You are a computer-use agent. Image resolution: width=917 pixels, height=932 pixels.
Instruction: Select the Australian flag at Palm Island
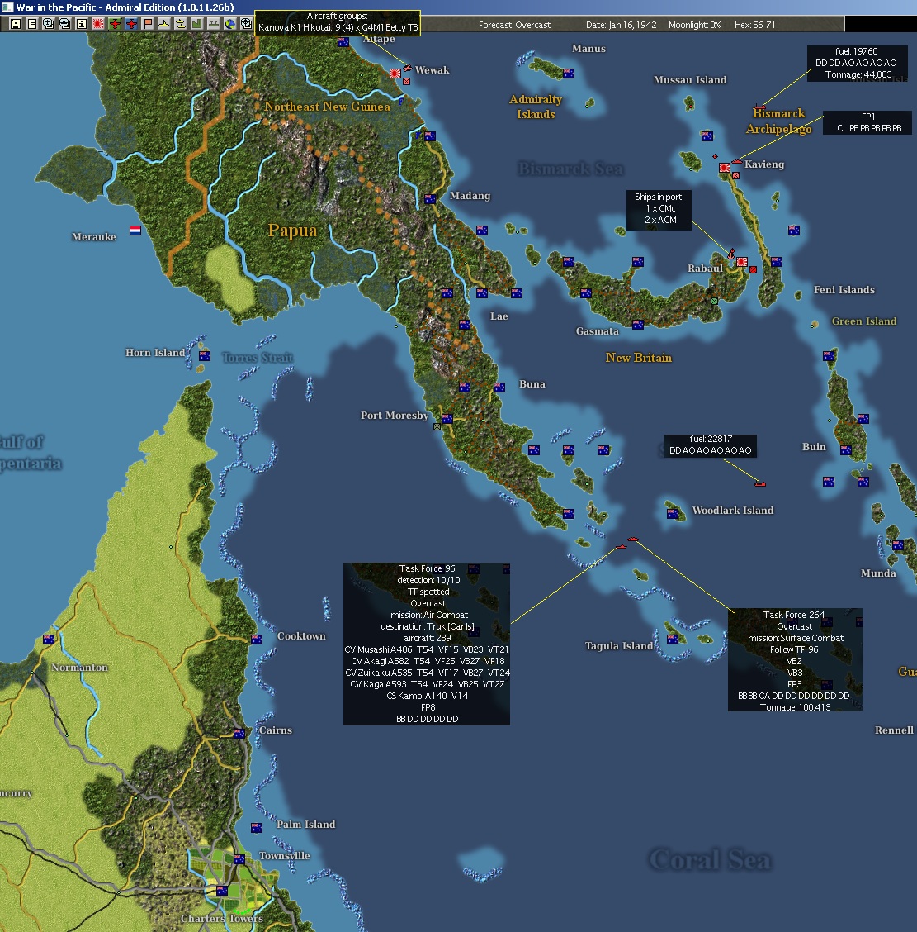point(257,827)
